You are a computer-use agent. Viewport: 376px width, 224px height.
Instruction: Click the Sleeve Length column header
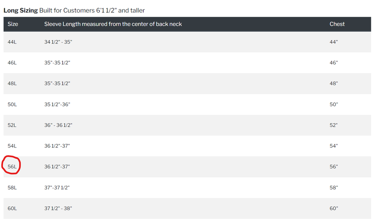(113, 24)
